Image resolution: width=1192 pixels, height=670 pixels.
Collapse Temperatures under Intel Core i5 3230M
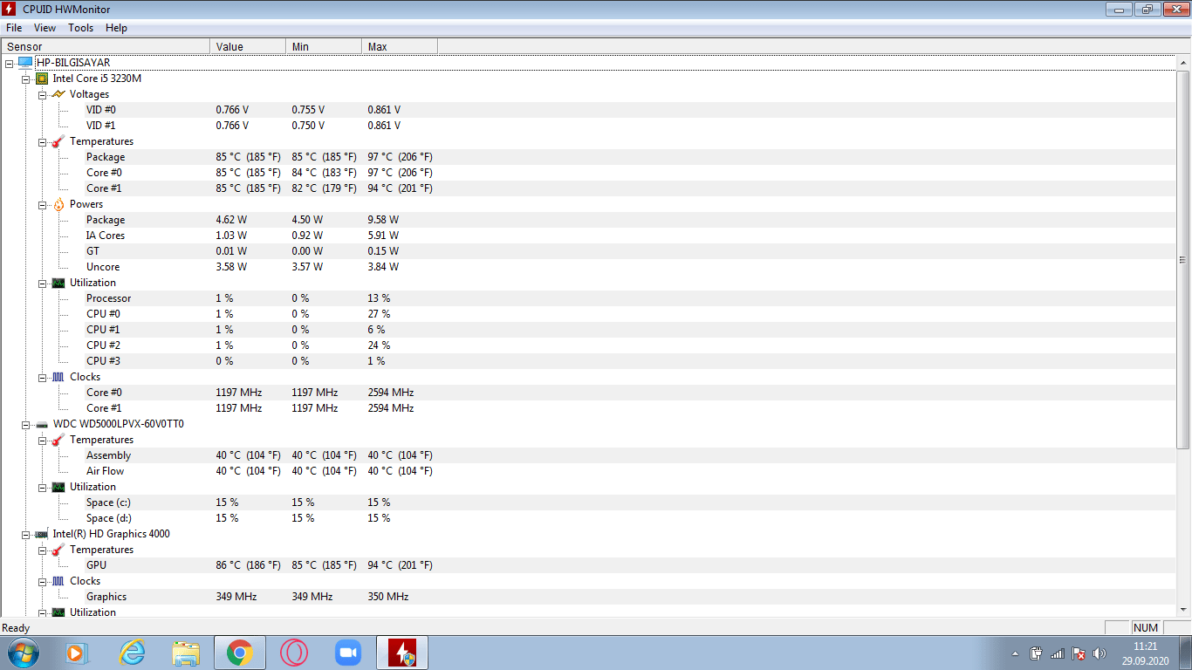pos(42,141)
